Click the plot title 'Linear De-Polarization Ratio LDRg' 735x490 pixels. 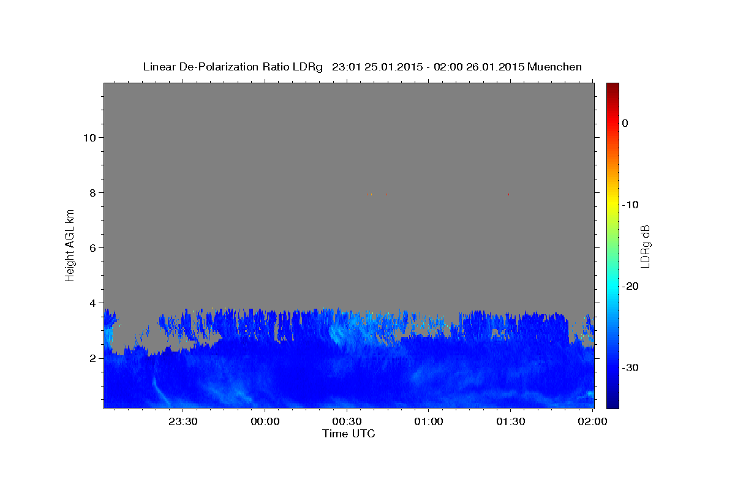[x=233, y=67]
